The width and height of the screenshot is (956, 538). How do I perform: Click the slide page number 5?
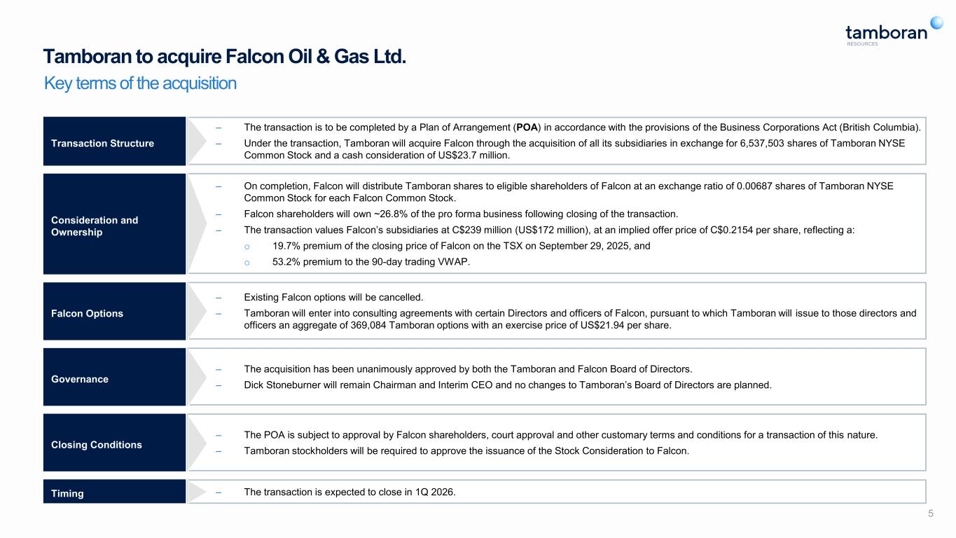931,514
